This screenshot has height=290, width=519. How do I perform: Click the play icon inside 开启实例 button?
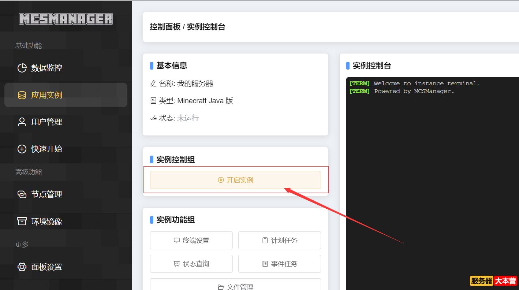point(220,180)
